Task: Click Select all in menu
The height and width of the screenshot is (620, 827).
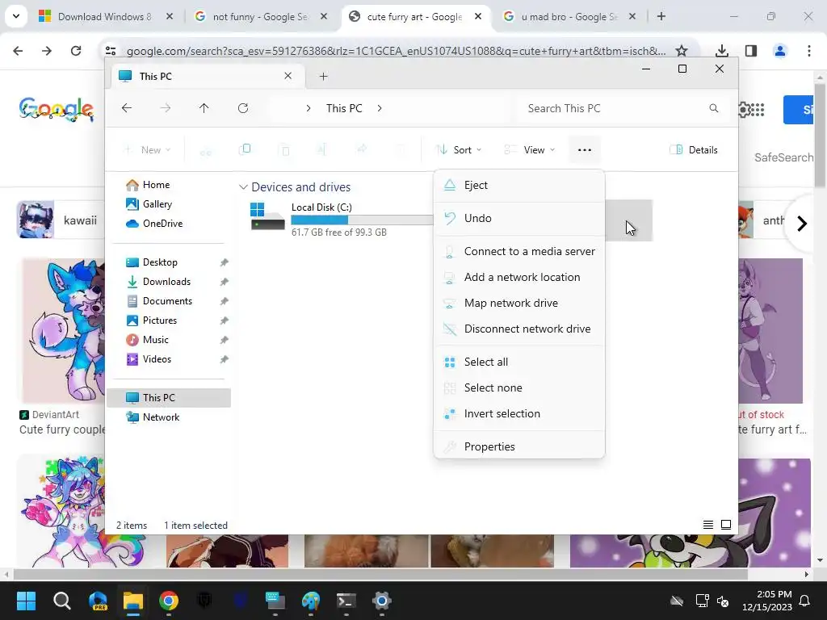Action: [x=518, y=362]
